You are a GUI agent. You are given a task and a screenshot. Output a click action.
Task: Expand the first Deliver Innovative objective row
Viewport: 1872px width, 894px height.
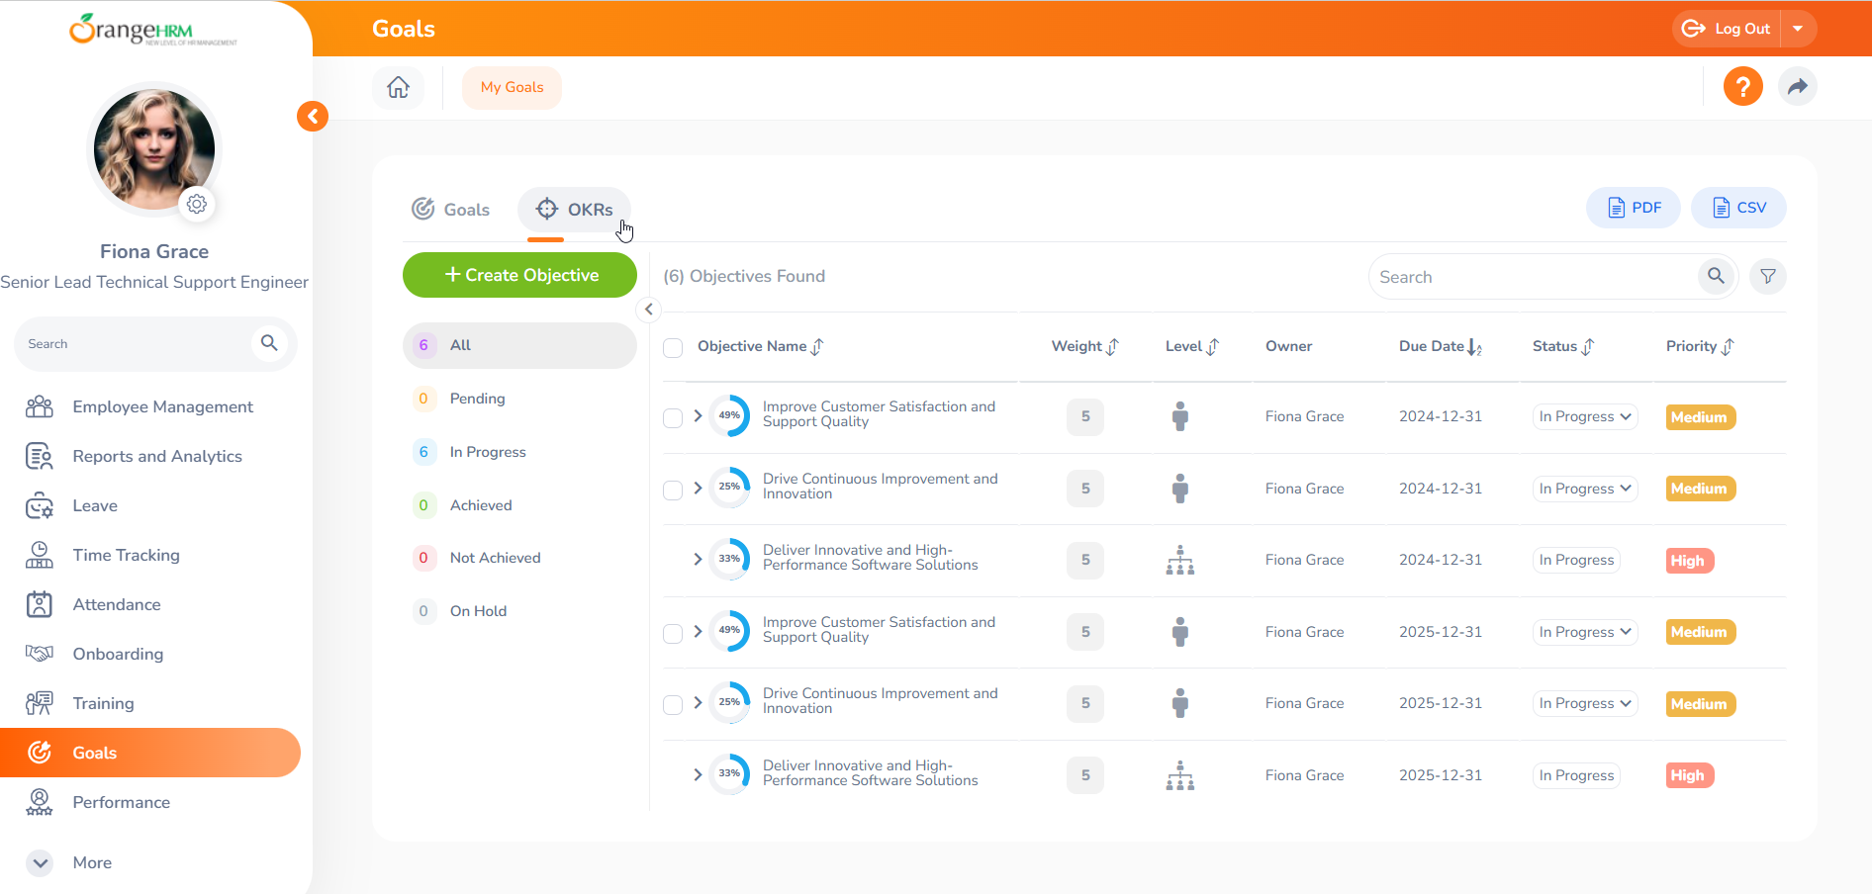[x=698, y=560]
